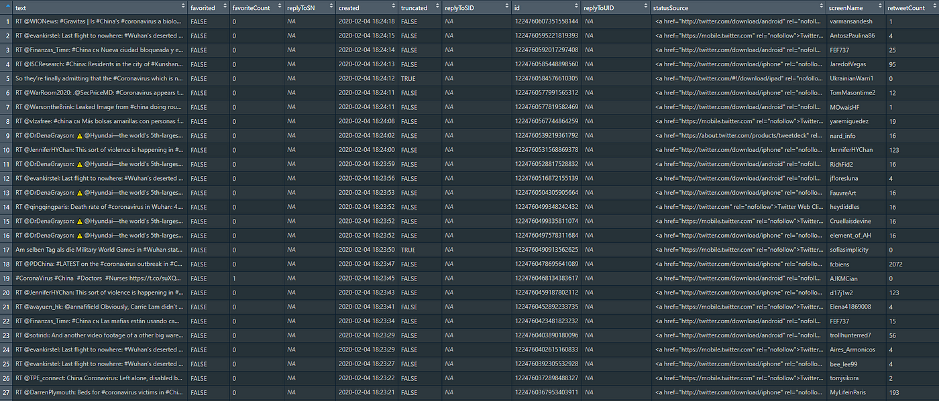This screenshot has width=939, height=401.
Task: Select the created timestamp '2020-02-04 18:23:47'
Action: tap(366, 264)
